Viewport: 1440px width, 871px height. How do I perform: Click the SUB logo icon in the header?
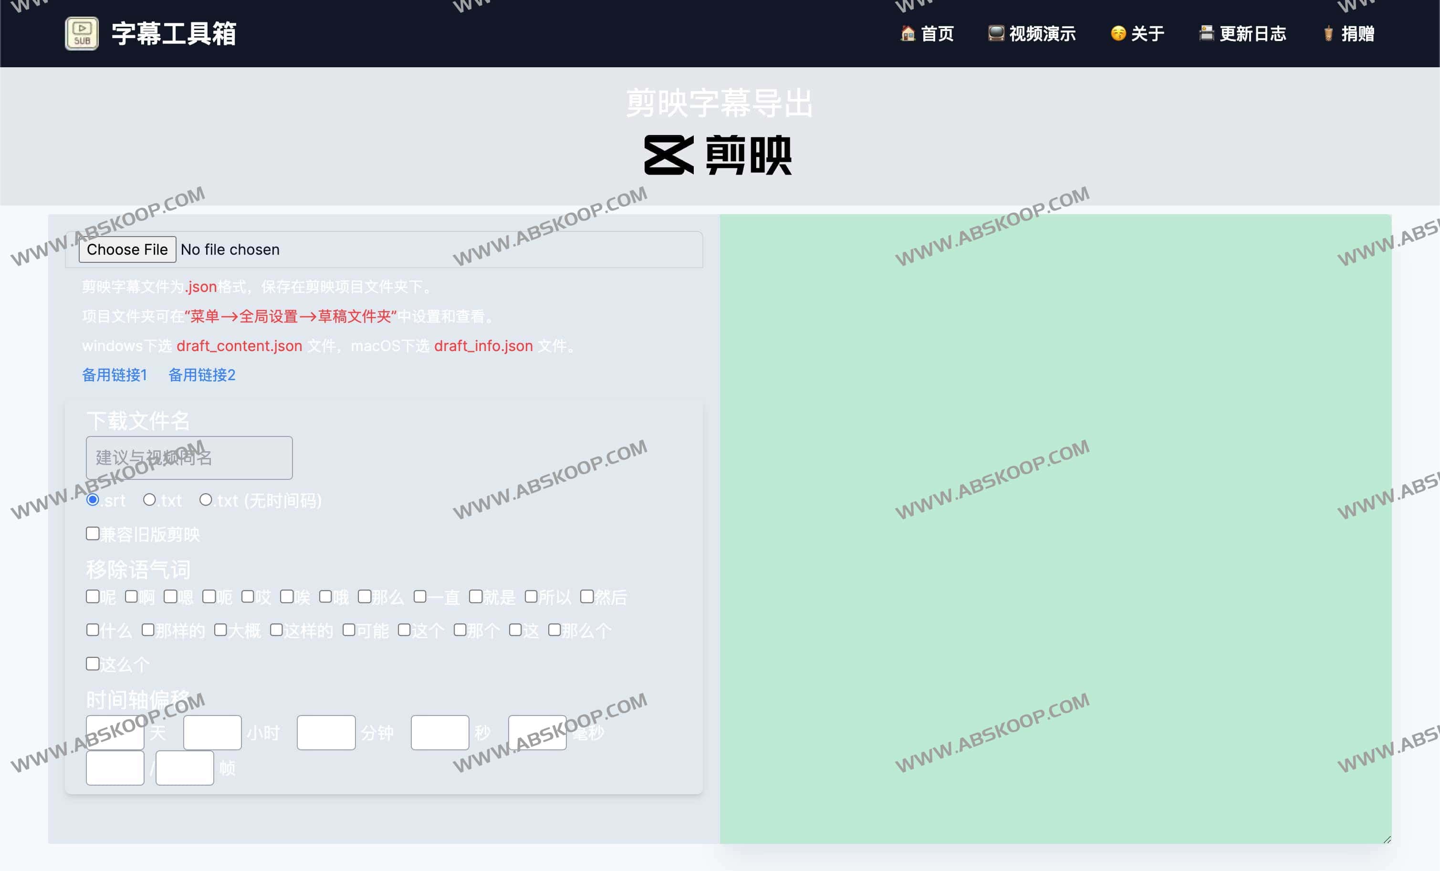[82, 33]
